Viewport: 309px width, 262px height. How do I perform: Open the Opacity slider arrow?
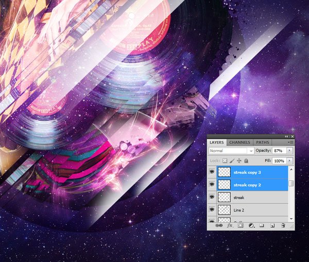(x=289, y=150)
